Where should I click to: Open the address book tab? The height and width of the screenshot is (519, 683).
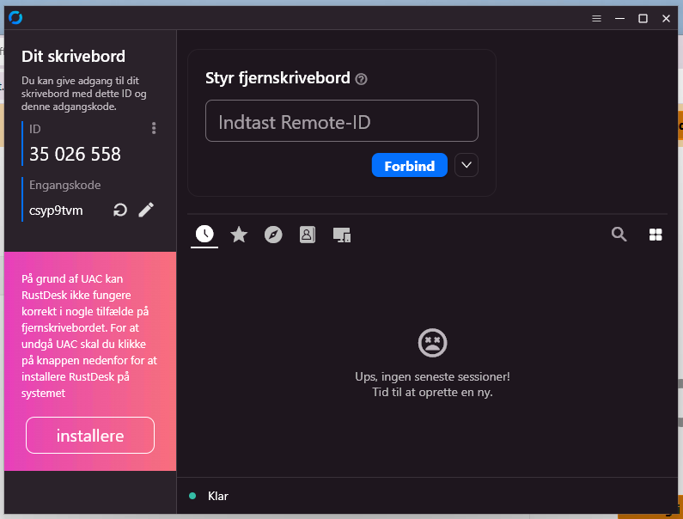click(308, 235)
